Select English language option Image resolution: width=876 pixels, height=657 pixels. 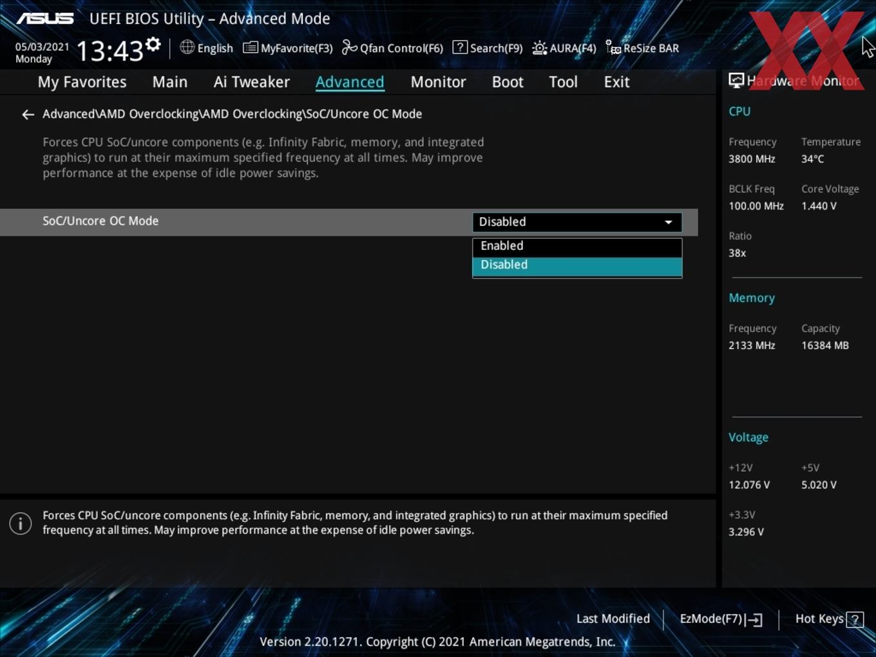tap(215, 48)
